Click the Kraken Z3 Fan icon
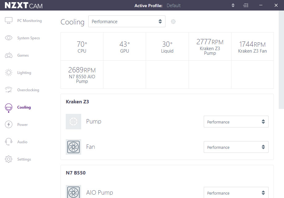The height and width of the screenshot is (198, 284). 73,147
